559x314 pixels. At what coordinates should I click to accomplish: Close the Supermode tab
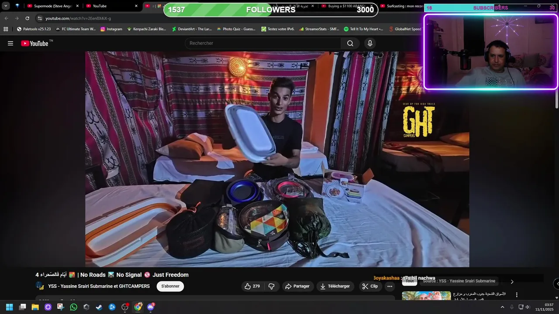pyautogui.click(x=77, y=6)
